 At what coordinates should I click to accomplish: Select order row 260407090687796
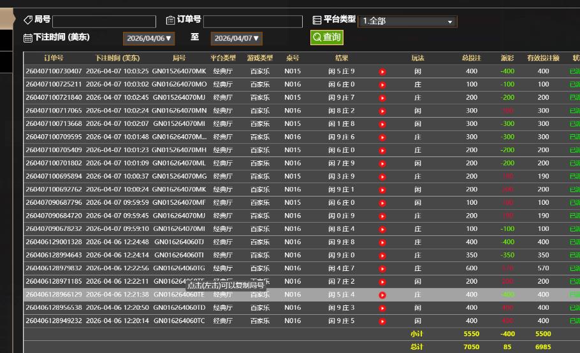click(54, 202)
